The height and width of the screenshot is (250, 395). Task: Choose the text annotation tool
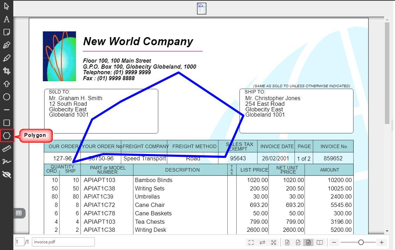pyautogui.click(x=7, y=19)
